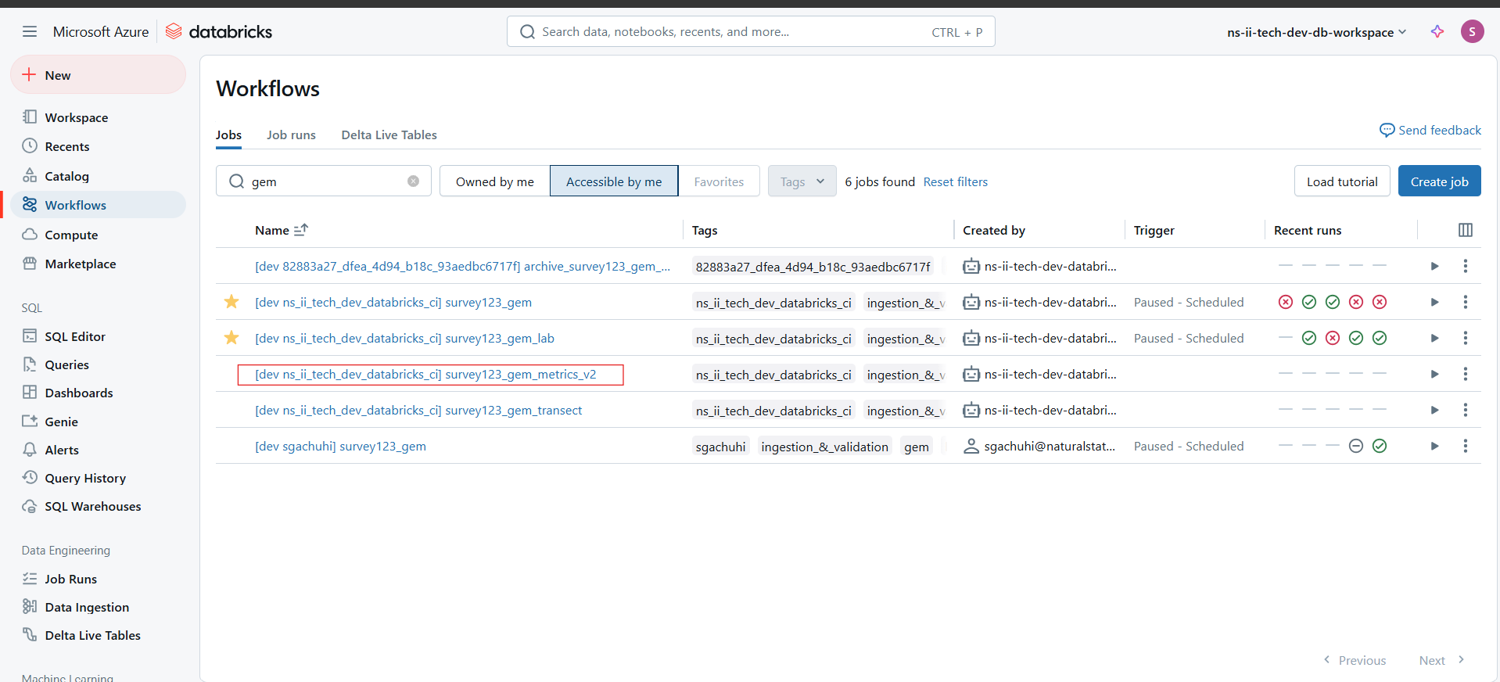Focus the top search data bar
Image resolution: width=1500 pixels, height=682 pixels.
click(751, 31)
